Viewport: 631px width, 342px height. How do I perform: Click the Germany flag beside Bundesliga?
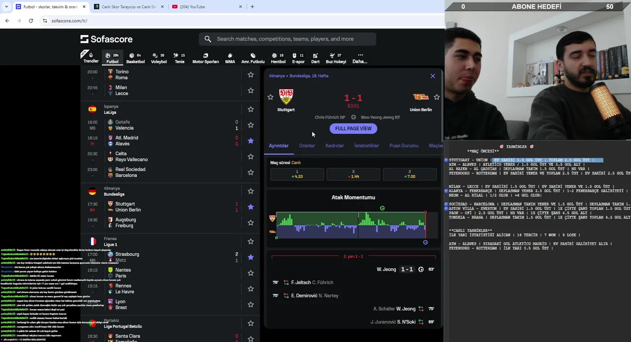pyautogui.click(x=93, y=191)
